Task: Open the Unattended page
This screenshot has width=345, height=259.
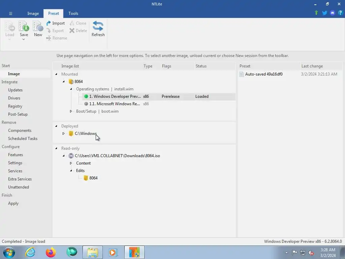Action: coord(19,187)
